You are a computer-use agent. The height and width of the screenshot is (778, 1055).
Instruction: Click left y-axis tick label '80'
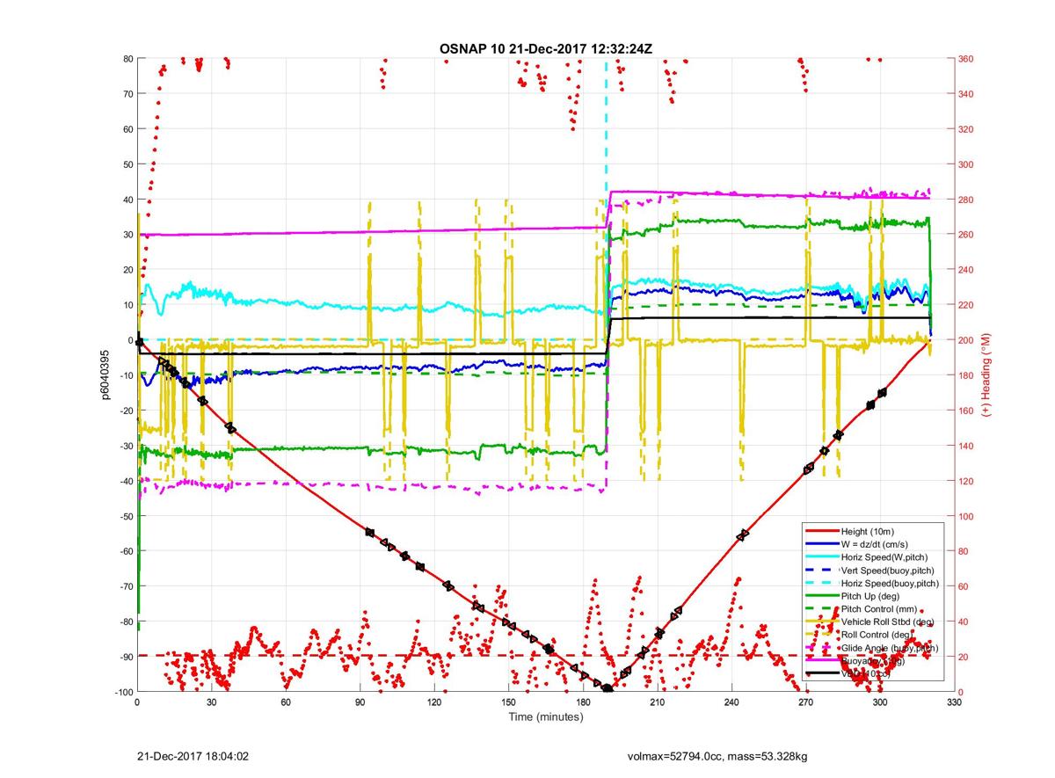127,59
